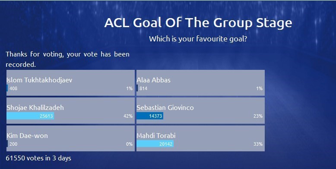
Task: Click the ACL Goal Of The Group Stage title
Action: 198,23
